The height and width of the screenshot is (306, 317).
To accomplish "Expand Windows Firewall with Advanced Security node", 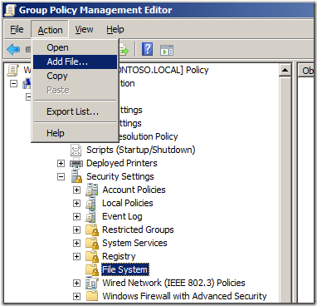I will tap(76, 296).
